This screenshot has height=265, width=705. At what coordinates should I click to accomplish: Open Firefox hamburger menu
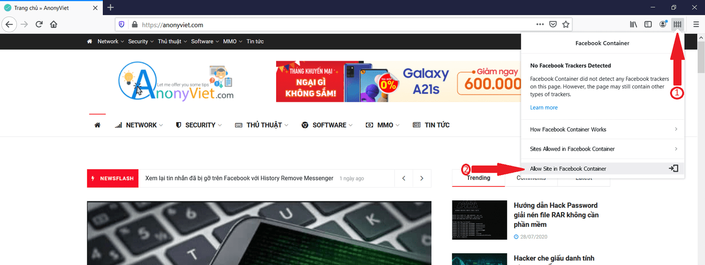pos(696,24)
